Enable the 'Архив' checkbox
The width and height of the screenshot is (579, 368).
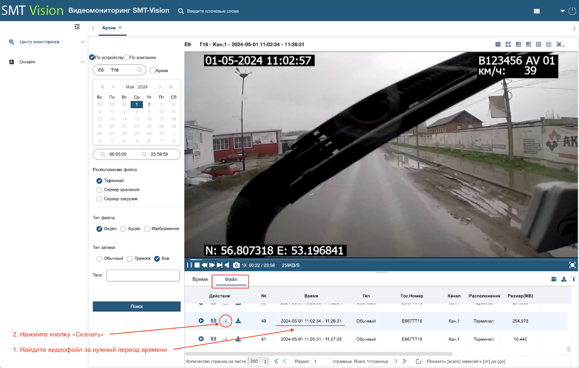click(x=153, y=71)
